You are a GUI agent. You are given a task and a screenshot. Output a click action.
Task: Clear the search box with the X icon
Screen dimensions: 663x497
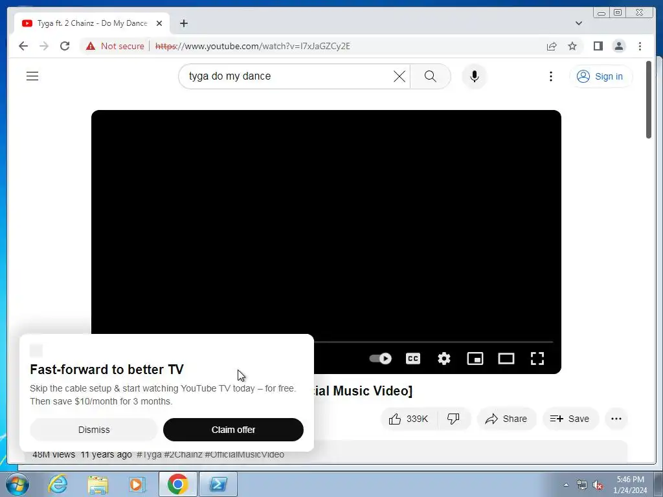(399, 76)
